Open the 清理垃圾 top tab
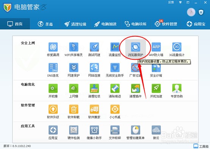The image size is (210, 149). click(75, 24)
